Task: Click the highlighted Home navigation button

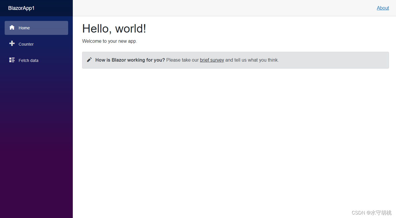Action: pyautogui.click(x=36, y=28)
